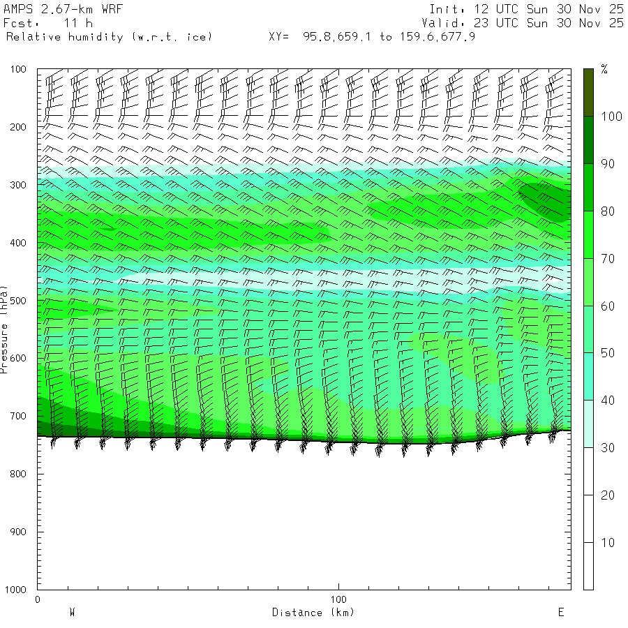Pick the bright green 70–80 colorbar swatch

588,234
